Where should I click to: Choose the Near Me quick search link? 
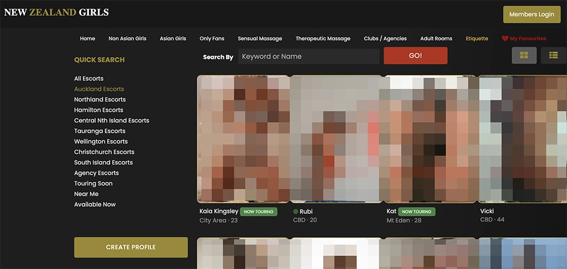86,194
